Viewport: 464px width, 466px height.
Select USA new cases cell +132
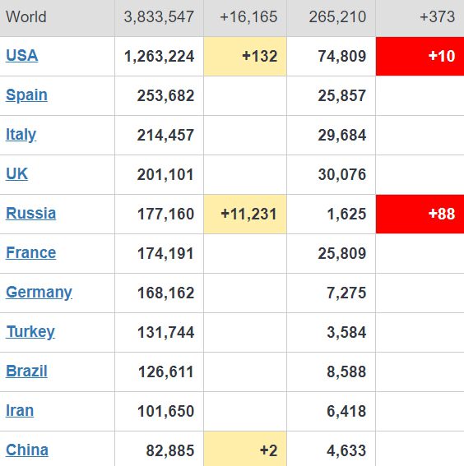(245, 56)
